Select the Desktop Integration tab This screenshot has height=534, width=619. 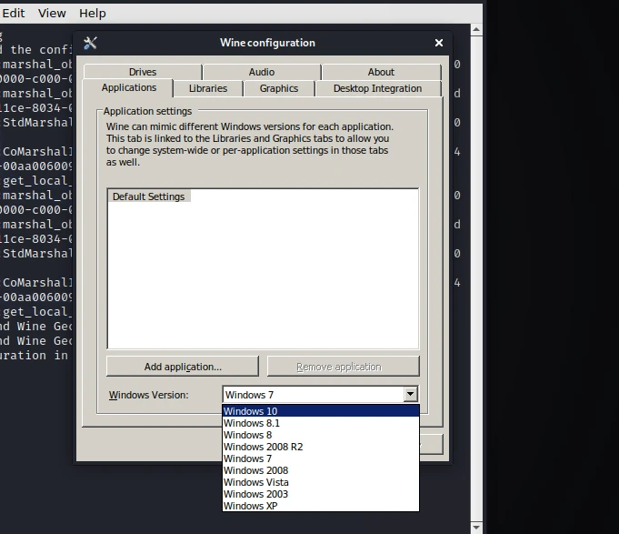pos(377,88)
